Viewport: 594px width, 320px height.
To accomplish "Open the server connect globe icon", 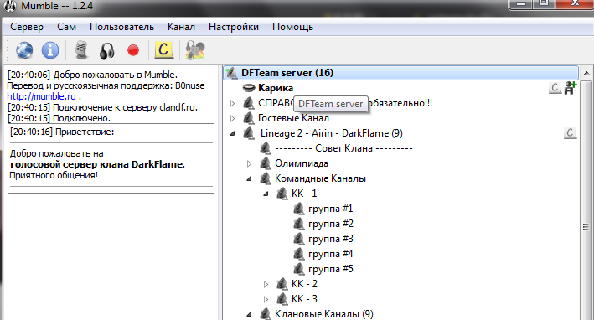I will pos(24,50).
